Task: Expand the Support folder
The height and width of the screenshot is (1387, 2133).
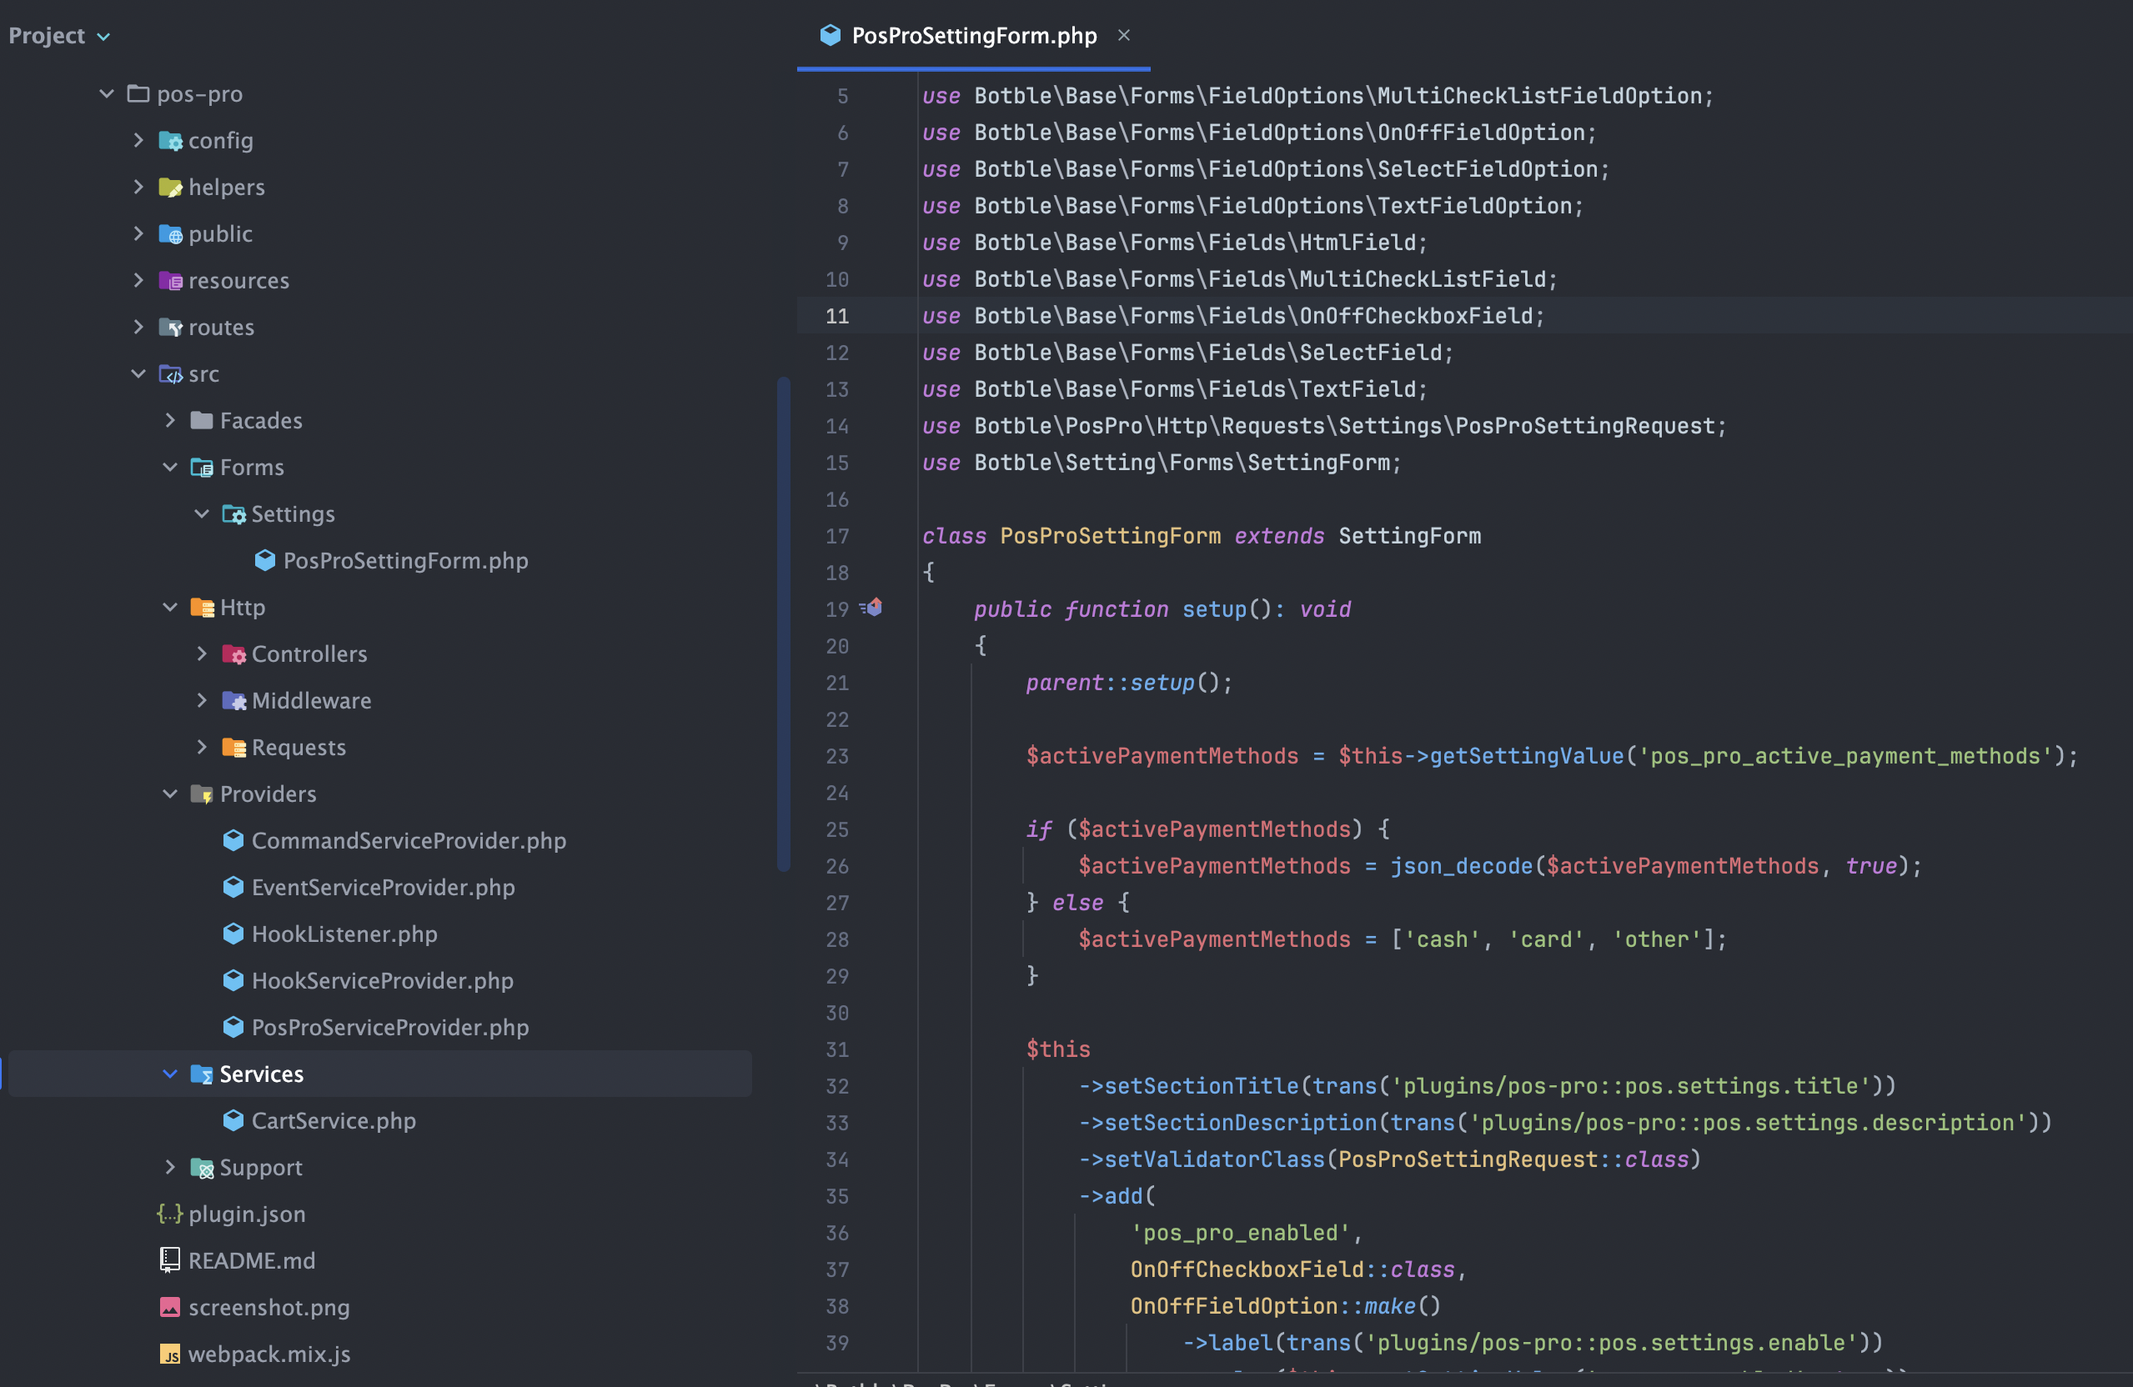Action: [x=169, y=1167]
